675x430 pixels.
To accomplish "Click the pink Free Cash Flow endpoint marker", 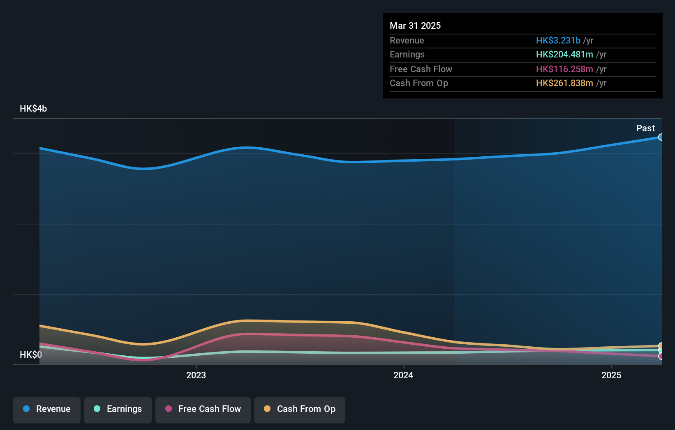I will (661, 356).
